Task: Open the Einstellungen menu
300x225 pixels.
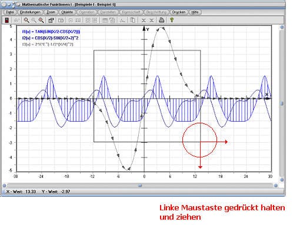Action: [x=30, y=12]
